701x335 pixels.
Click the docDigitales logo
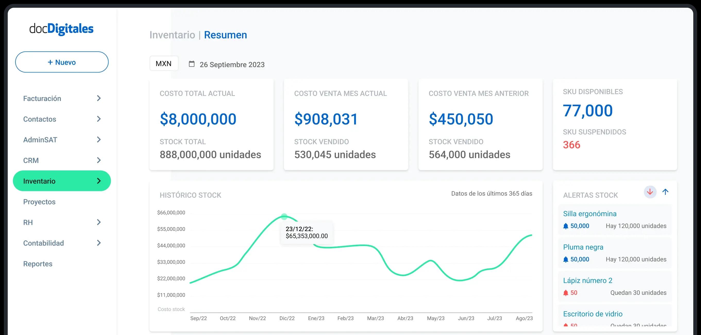(x=62, y=29)
